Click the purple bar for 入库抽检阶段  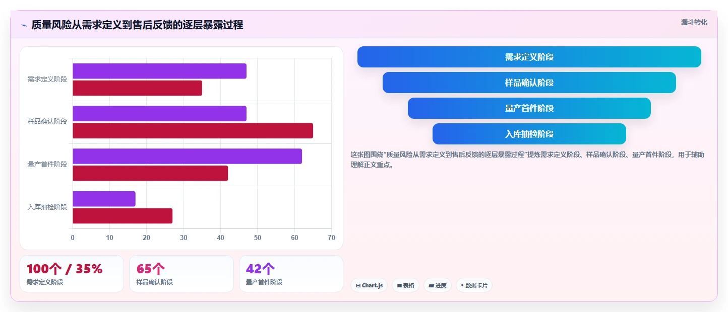(x=104, y=199)
